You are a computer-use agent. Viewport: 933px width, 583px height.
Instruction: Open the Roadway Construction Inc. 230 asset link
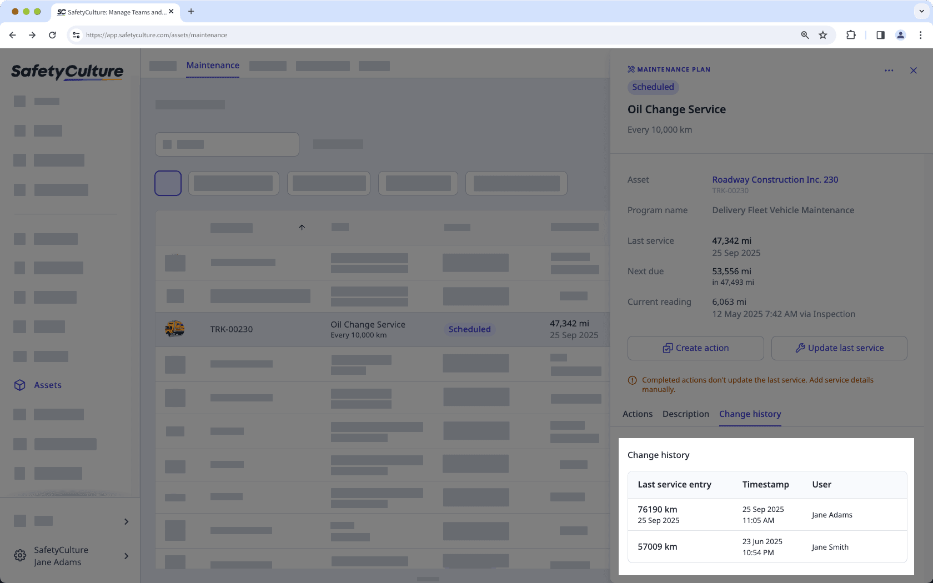tap(775, 179)
